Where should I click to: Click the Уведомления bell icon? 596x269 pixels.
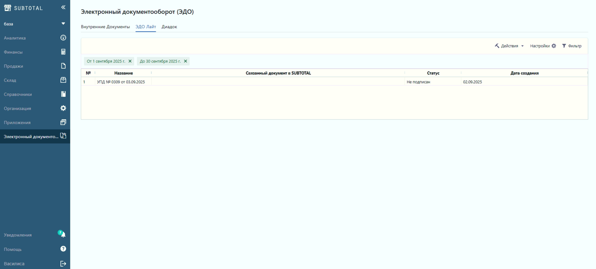point(63,235)
